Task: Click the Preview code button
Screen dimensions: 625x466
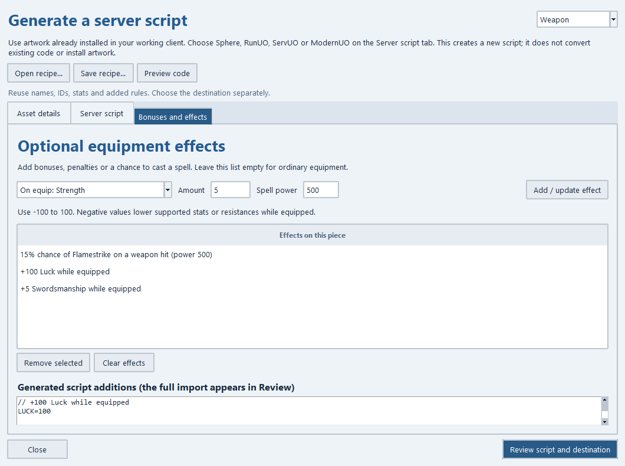Action: (167, 73)
